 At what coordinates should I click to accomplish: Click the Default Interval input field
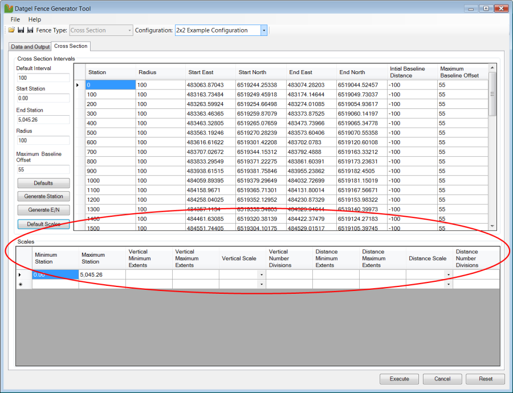[43, 78]
